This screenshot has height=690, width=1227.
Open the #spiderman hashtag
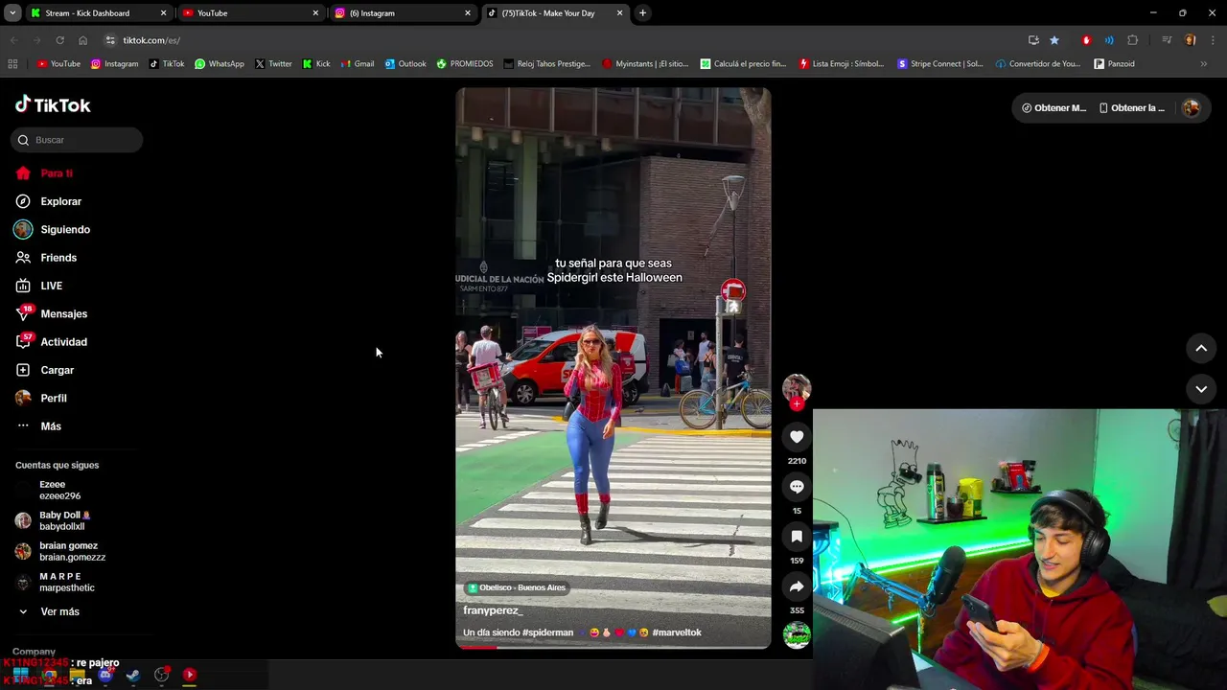(547, 632)
